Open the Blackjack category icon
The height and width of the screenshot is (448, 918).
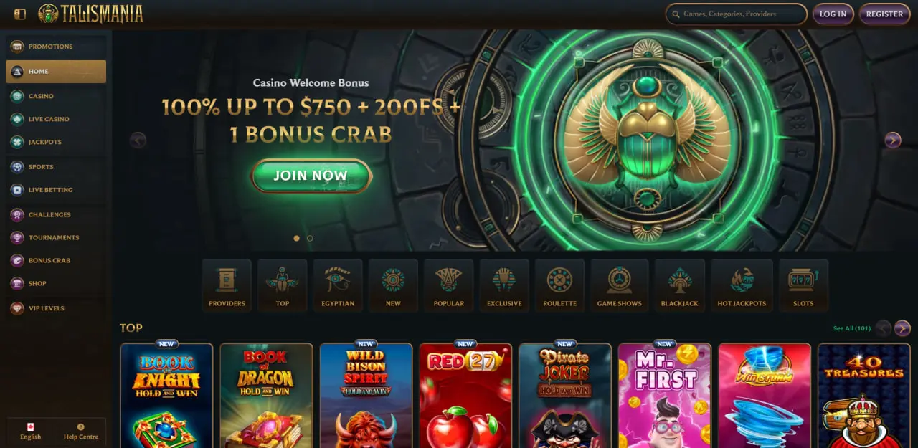point(679,285)
